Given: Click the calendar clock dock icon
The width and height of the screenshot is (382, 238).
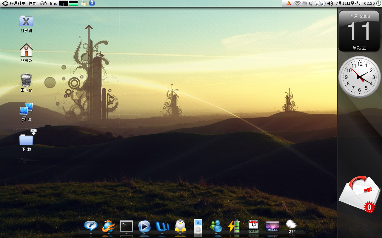Looking at the screenshot, I should 253,226.
